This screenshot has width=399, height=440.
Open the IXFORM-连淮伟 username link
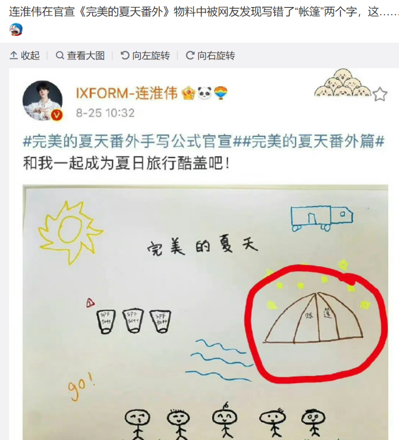coord(127,93)
